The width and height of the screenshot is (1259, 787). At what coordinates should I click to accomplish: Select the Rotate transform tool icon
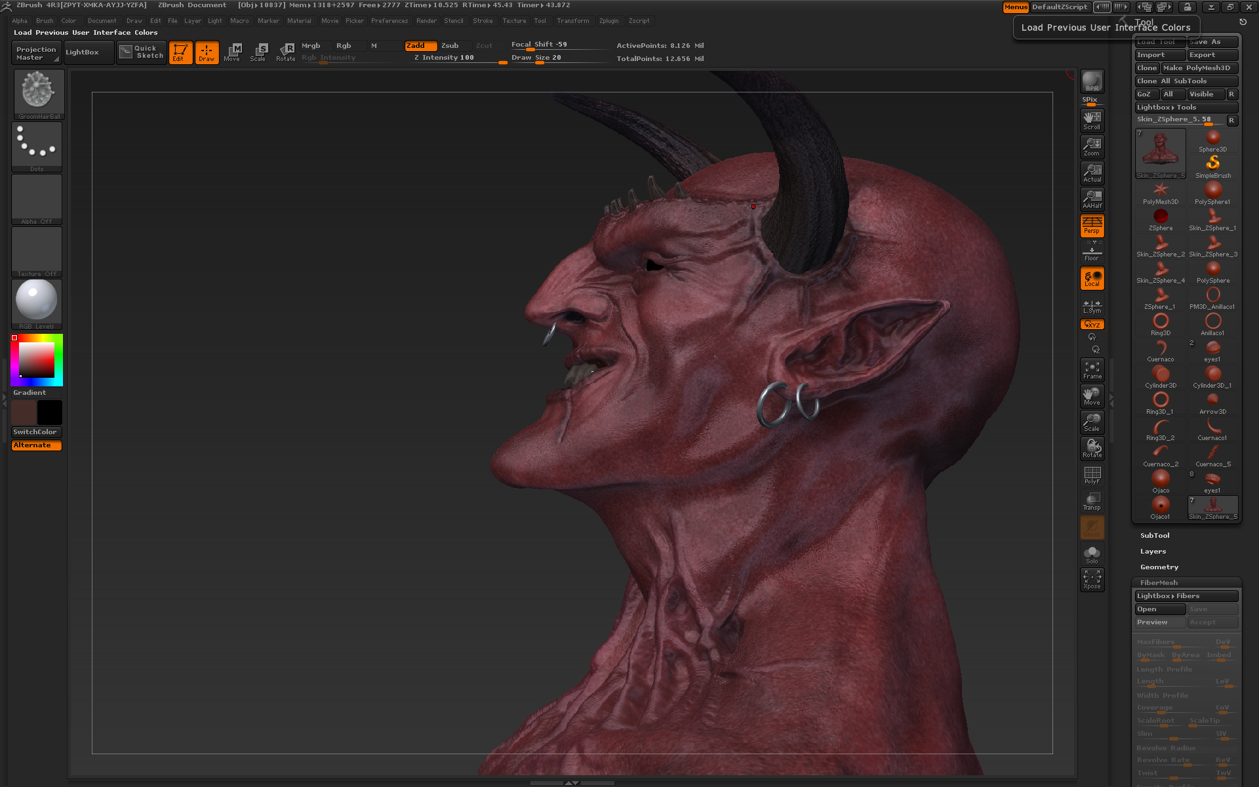tap(285, 52)
